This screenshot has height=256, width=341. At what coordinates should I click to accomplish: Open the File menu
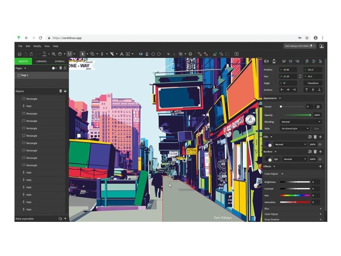point(20,46)
